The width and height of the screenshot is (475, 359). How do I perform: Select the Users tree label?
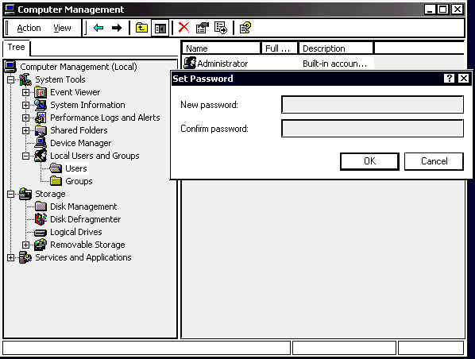click(76, 168)
